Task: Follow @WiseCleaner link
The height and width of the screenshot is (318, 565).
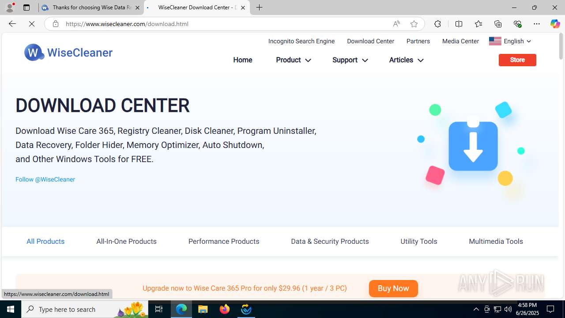Action: (45, 179)
